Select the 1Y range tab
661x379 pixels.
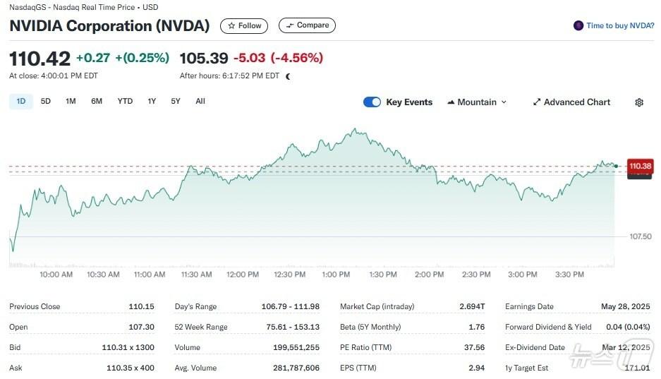click(152, 101)
